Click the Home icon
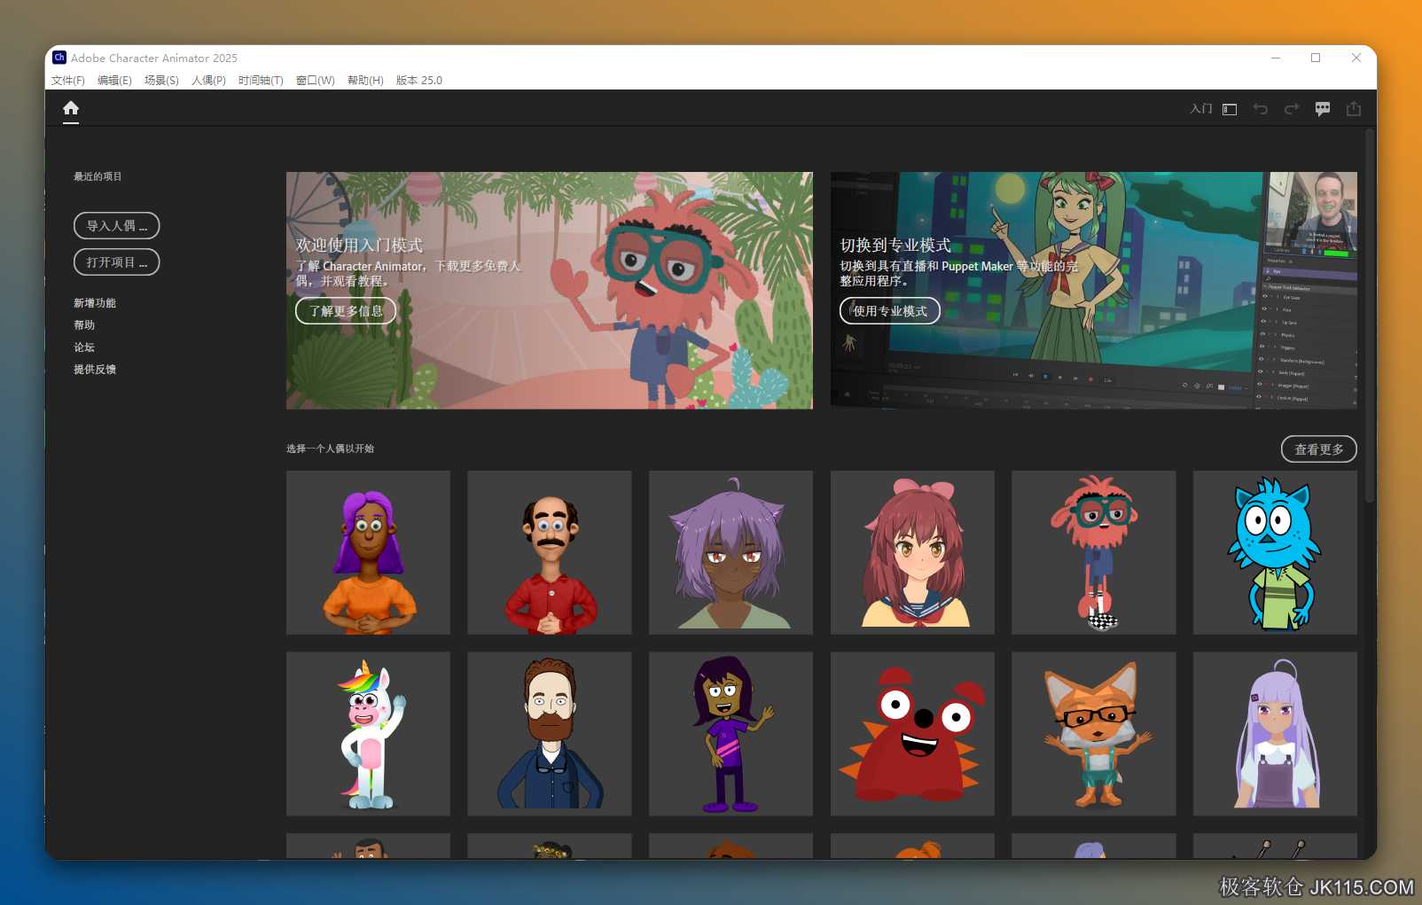Screen dimensions: 1422x905 (71, 108)
